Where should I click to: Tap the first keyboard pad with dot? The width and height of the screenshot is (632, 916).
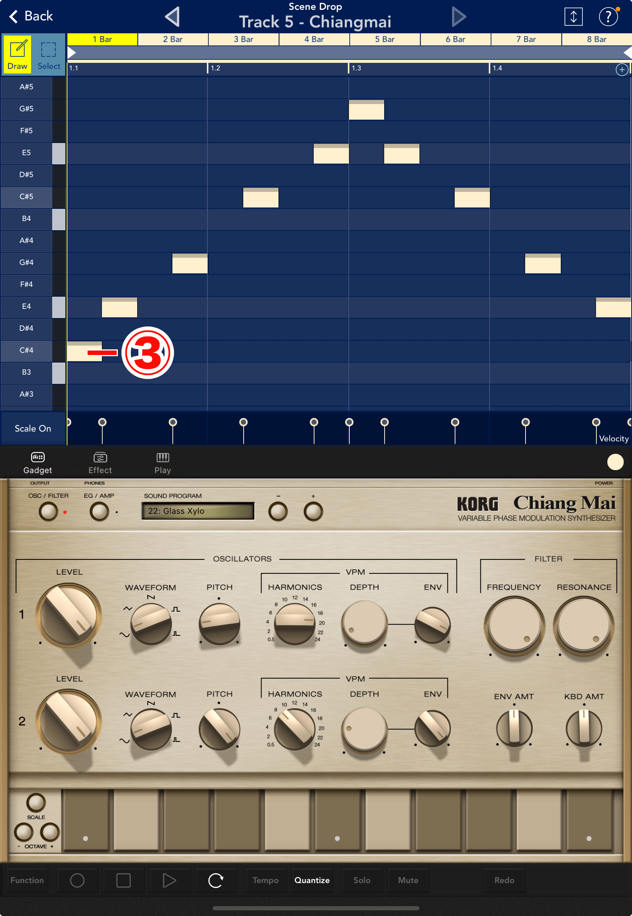coord(85,819)
